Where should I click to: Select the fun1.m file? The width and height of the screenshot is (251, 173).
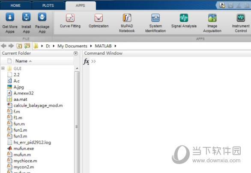coord(20,130)
